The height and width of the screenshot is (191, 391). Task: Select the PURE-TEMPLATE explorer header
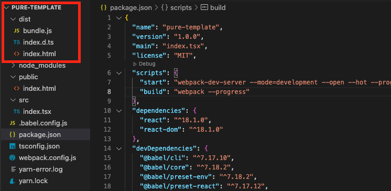click(x=36, y=8)
